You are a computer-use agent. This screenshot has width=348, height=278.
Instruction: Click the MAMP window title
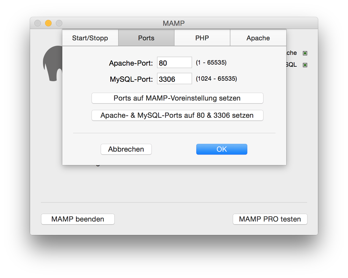pyautogui.click(x=174, y=23)
